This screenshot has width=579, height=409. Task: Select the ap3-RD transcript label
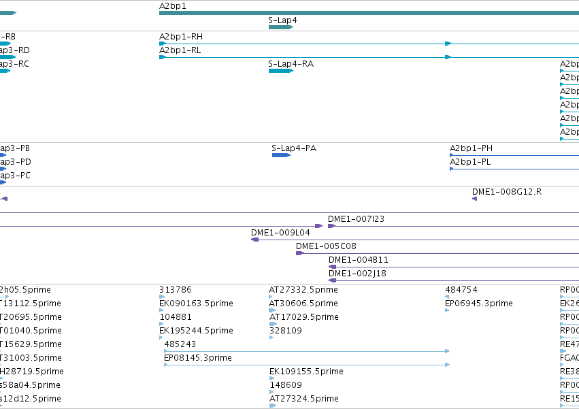15,50
